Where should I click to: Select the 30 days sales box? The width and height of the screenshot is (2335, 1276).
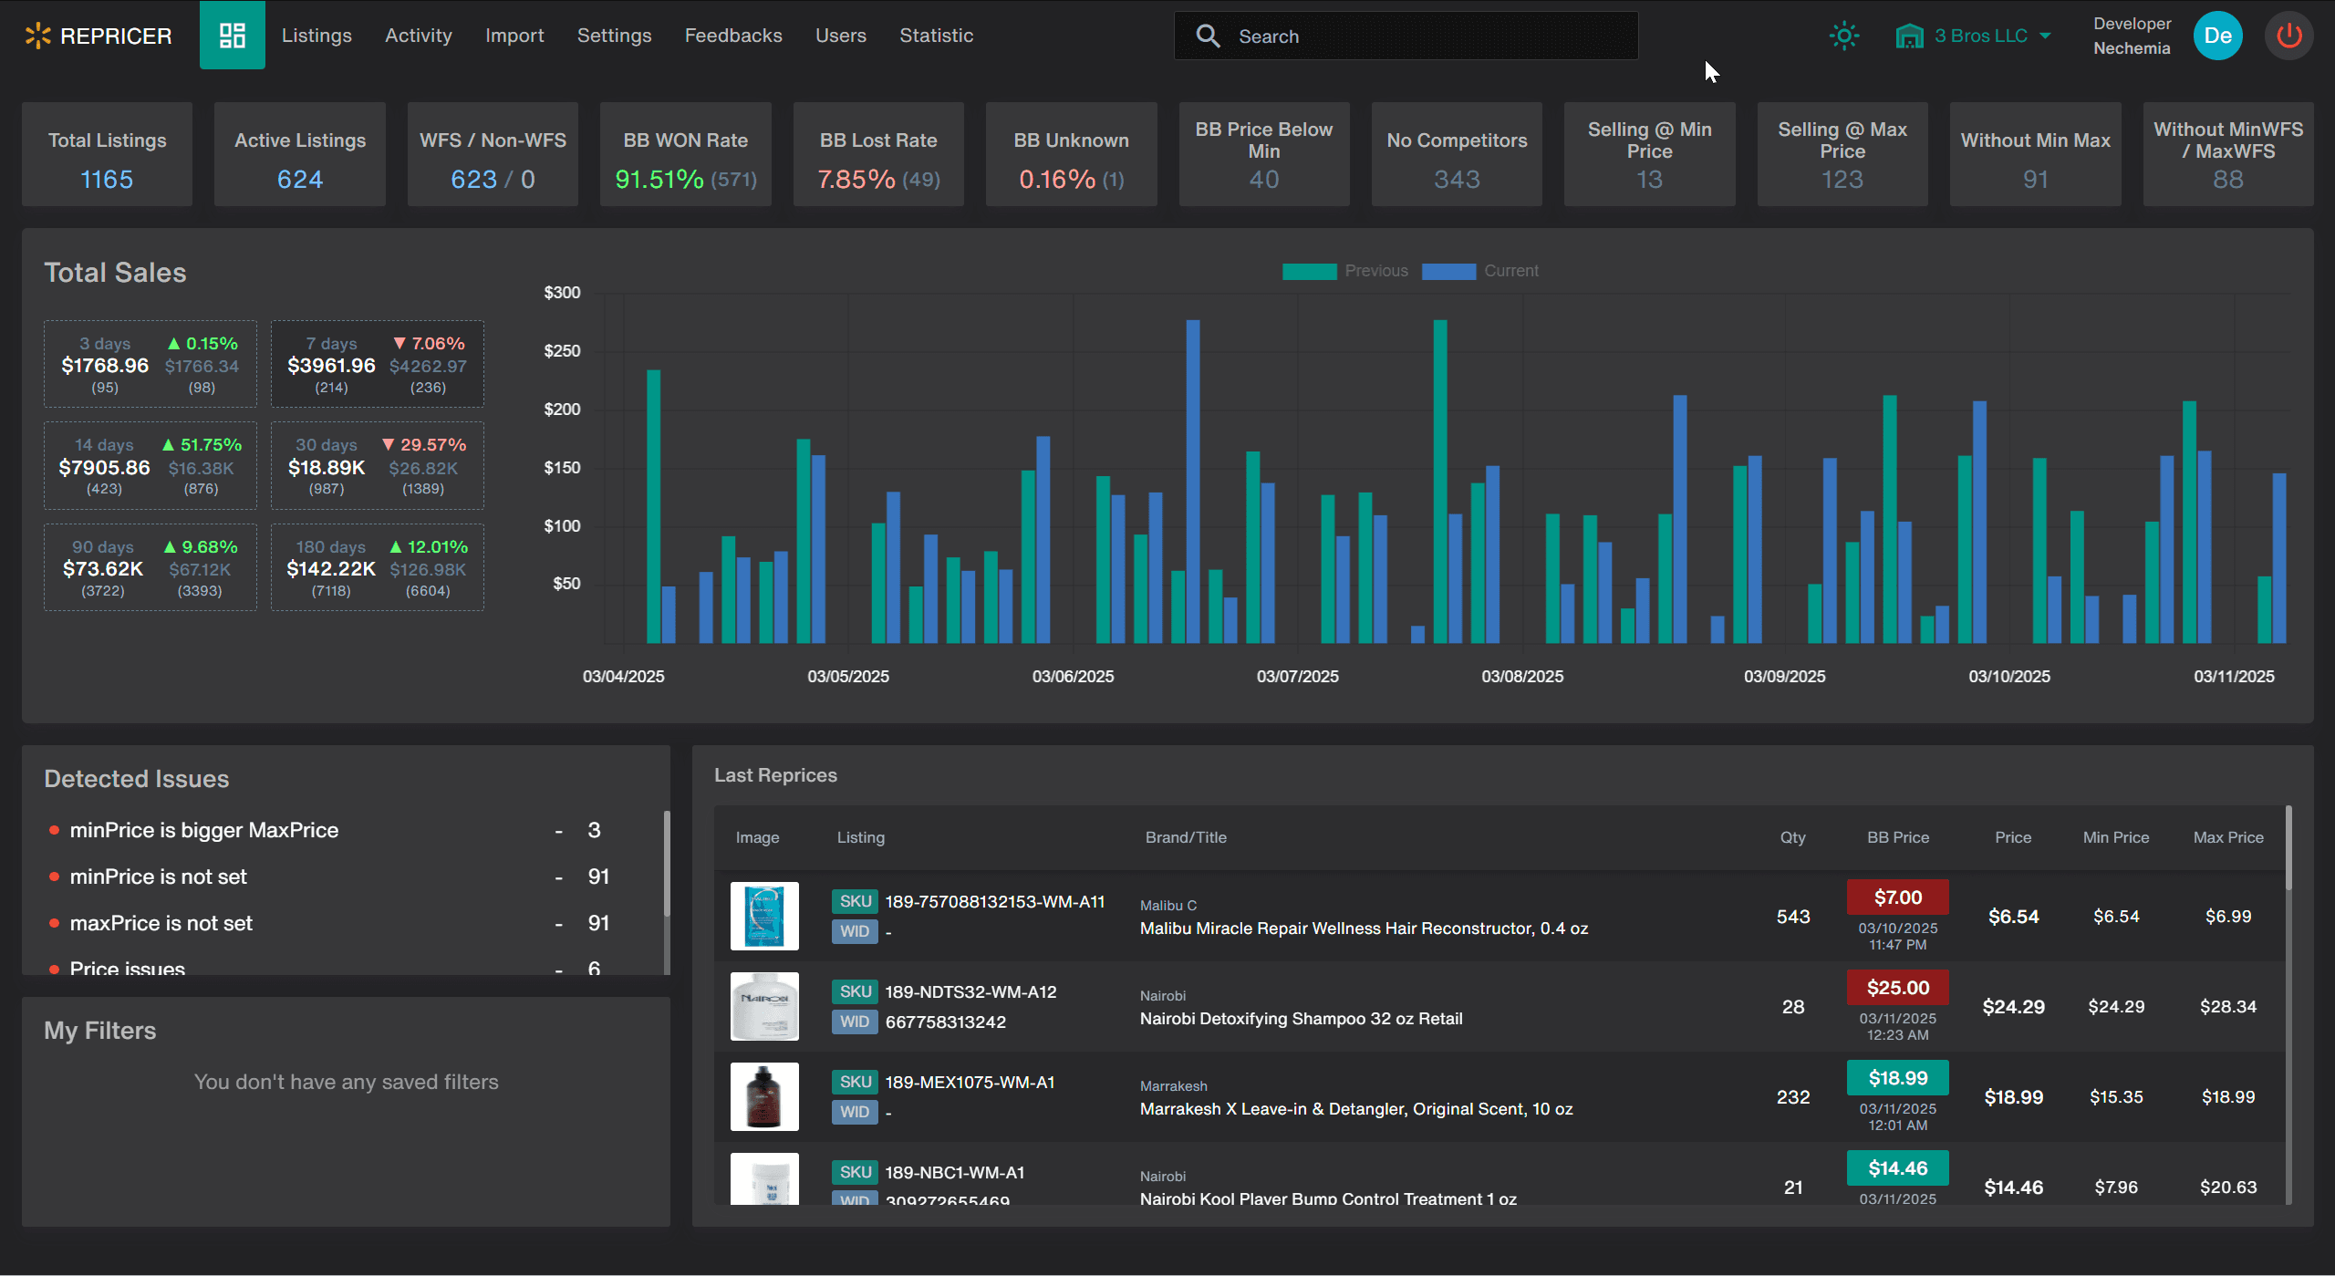pos(378,465)
